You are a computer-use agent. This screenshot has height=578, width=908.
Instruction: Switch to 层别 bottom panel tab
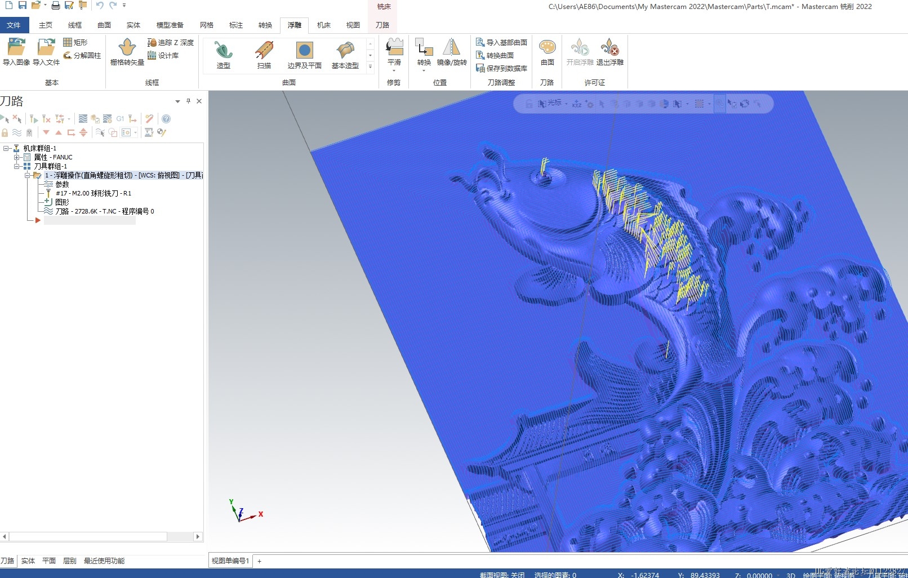(69, 561)
